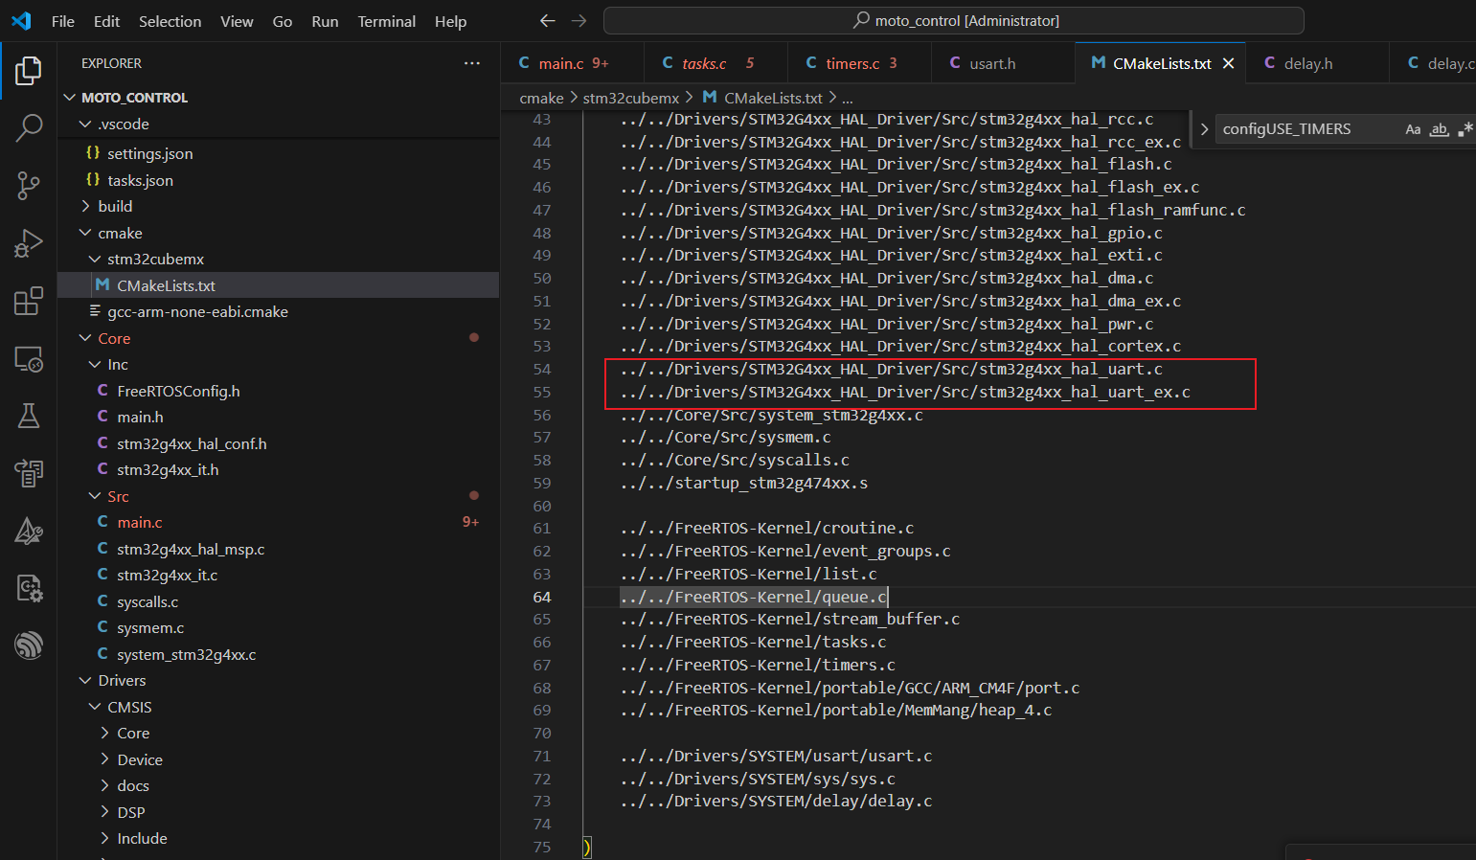Open the Search view in the activity bar
The image size is (1476, 860).
(29, 127)
